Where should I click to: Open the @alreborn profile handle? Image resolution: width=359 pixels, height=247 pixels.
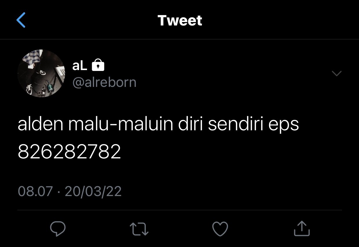tap(104, 83)
